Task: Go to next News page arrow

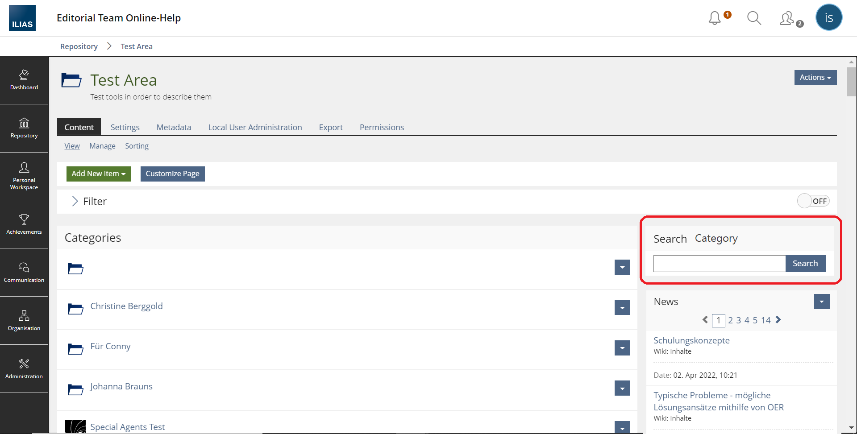Action: click(778, 320)
